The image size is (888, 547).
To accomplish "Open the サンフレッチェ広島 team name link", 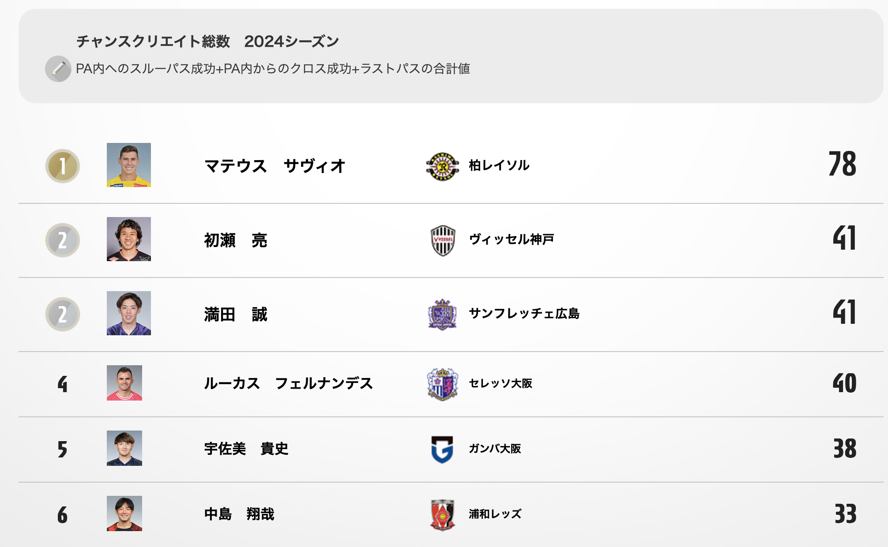I will (524, 314).
